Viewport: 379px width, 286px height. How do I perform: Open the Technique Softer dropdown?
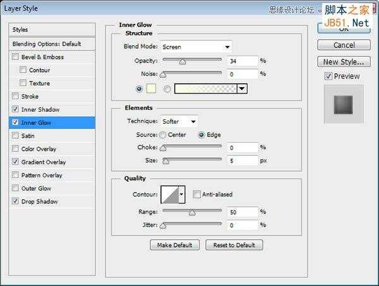[179, 121]
